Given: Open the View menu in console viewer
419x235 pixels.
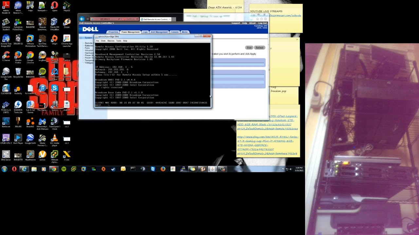Looking at the screenshot, I should coord(103,41).
